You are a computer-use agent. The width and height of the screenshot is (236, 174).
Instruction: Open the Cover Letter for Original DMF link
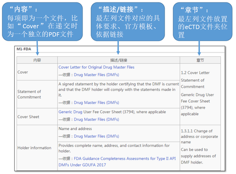96,67
